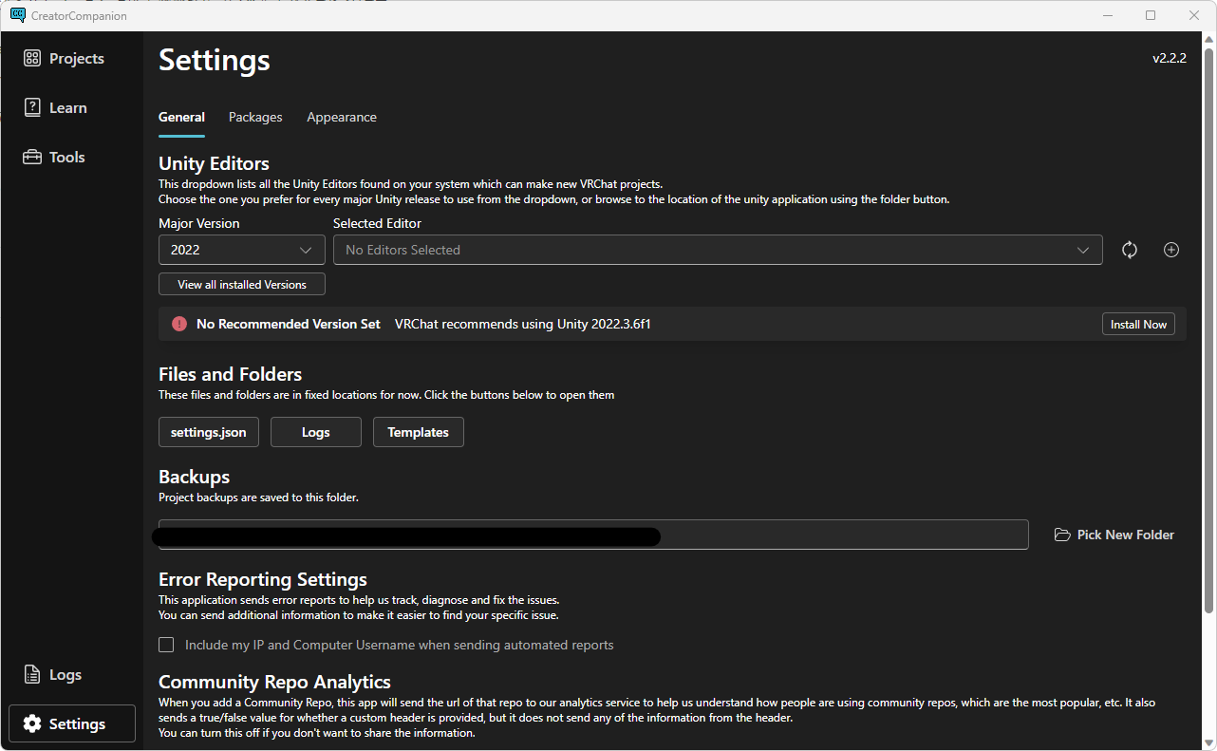Open the settings.json file button
Image resolution: width=1217 pixels, height=751 pixels.
(x=208, y=432)
